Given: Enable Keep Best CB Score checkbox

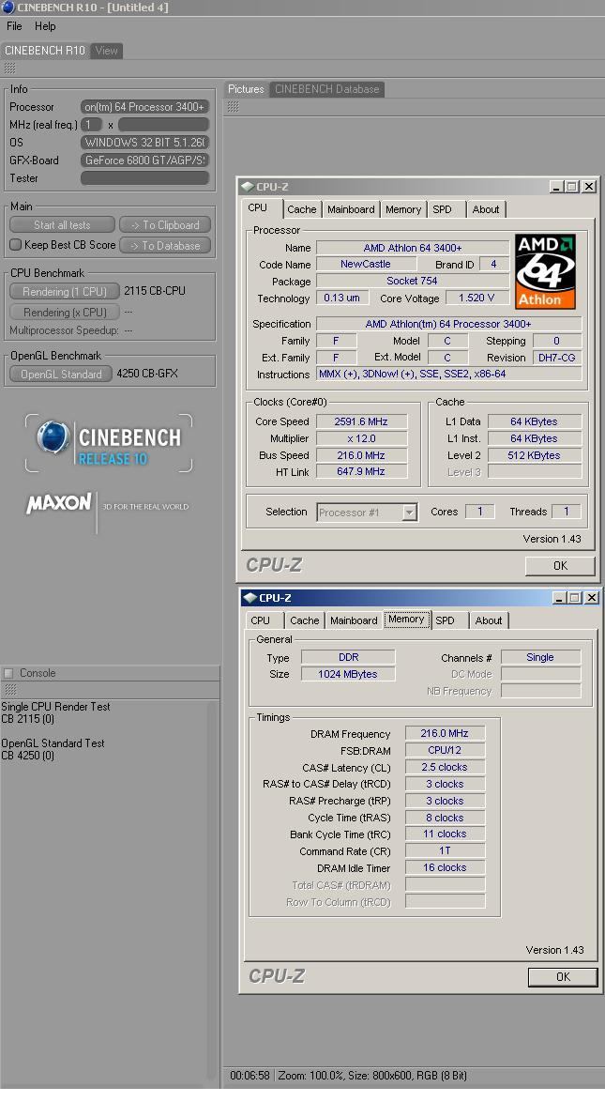Looking at the screenshot, I should point(15,245).
